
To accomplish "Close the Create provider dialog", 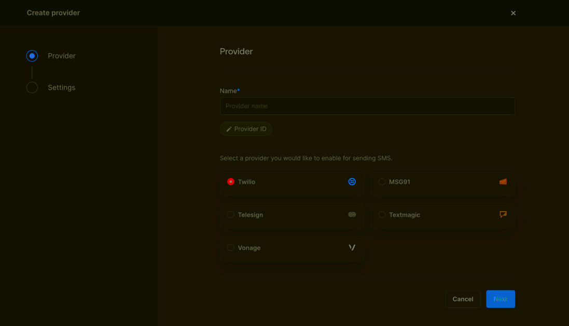I will (x=513, y=13).
